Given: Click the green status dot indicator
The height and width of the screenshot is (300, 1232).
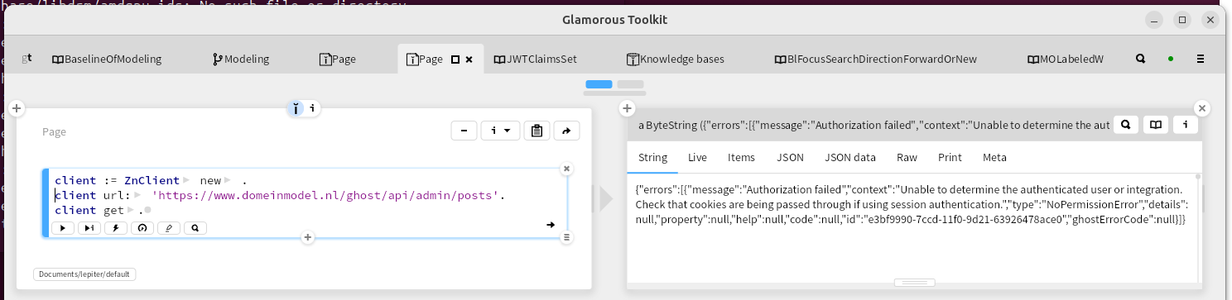Looking at the screenshot, I should tap(1170, 59).
